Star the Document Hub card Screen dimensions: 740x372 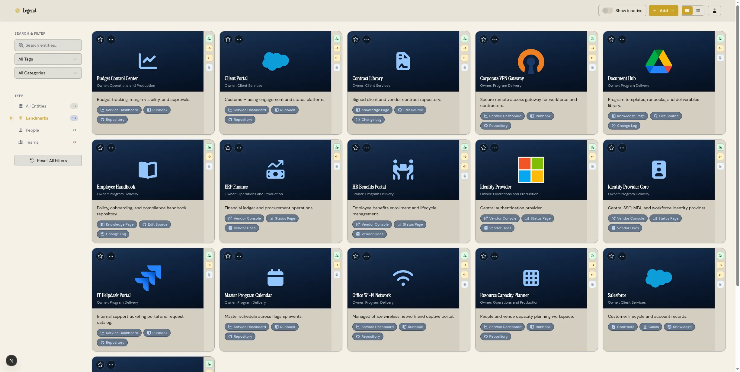(x=611, y=39)
